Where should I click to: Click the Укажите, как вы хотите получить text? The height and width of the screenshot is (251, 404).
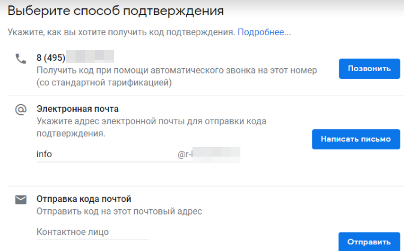pos(121,32)
